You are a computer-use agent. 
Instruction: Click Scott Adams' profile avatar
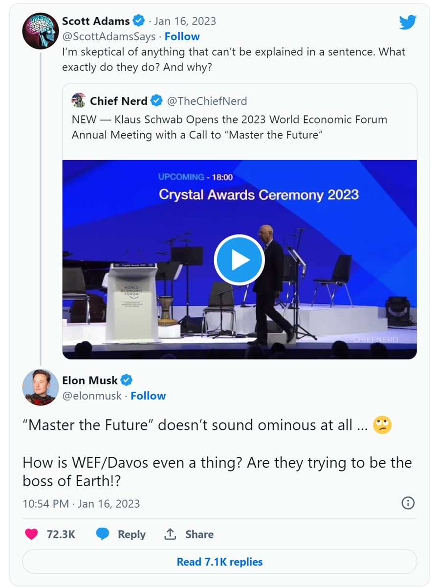point(41,31)
